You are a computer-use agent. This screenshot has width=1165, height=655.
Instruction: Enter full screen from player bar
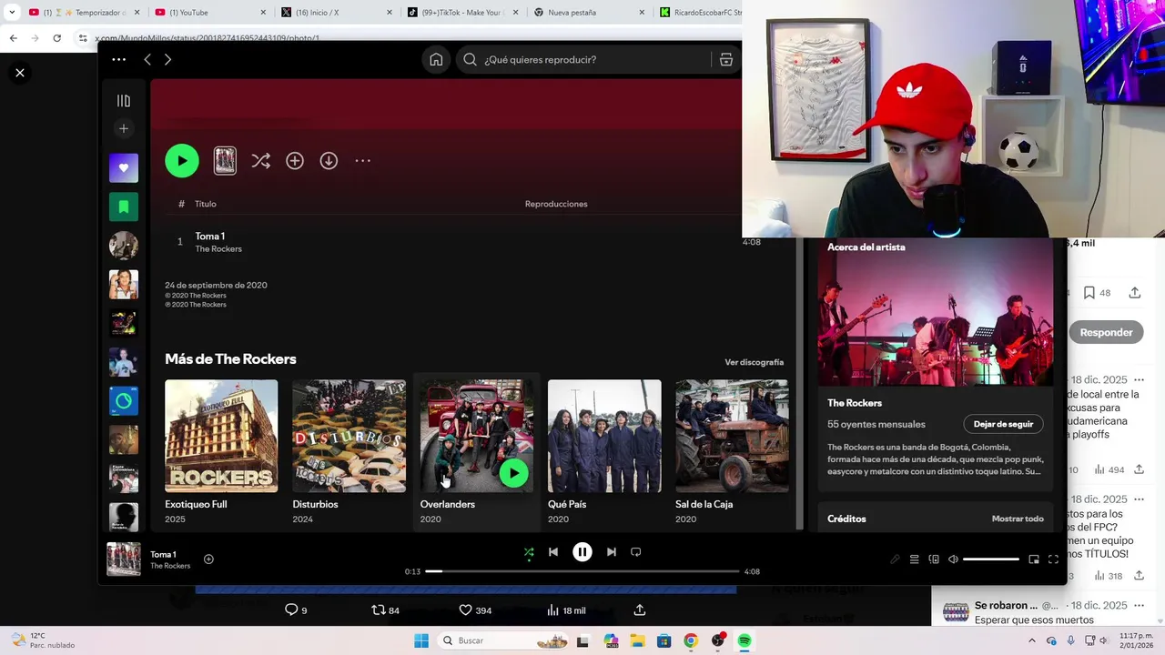[1053, 559]
